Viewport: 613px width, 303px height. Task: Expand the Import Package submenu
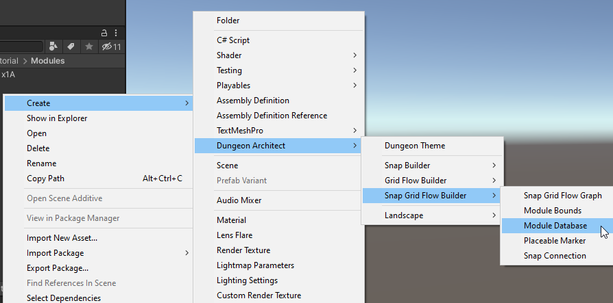pyautogui.click(x=99, y=253)
